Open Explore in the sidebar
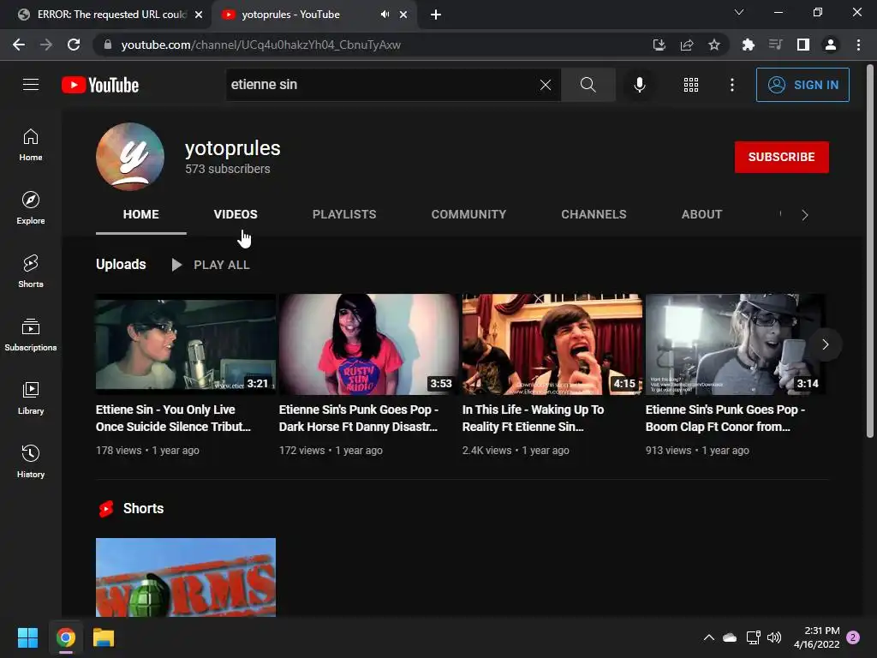The height and width of the screenshot is (658, 877). point(31,208)
